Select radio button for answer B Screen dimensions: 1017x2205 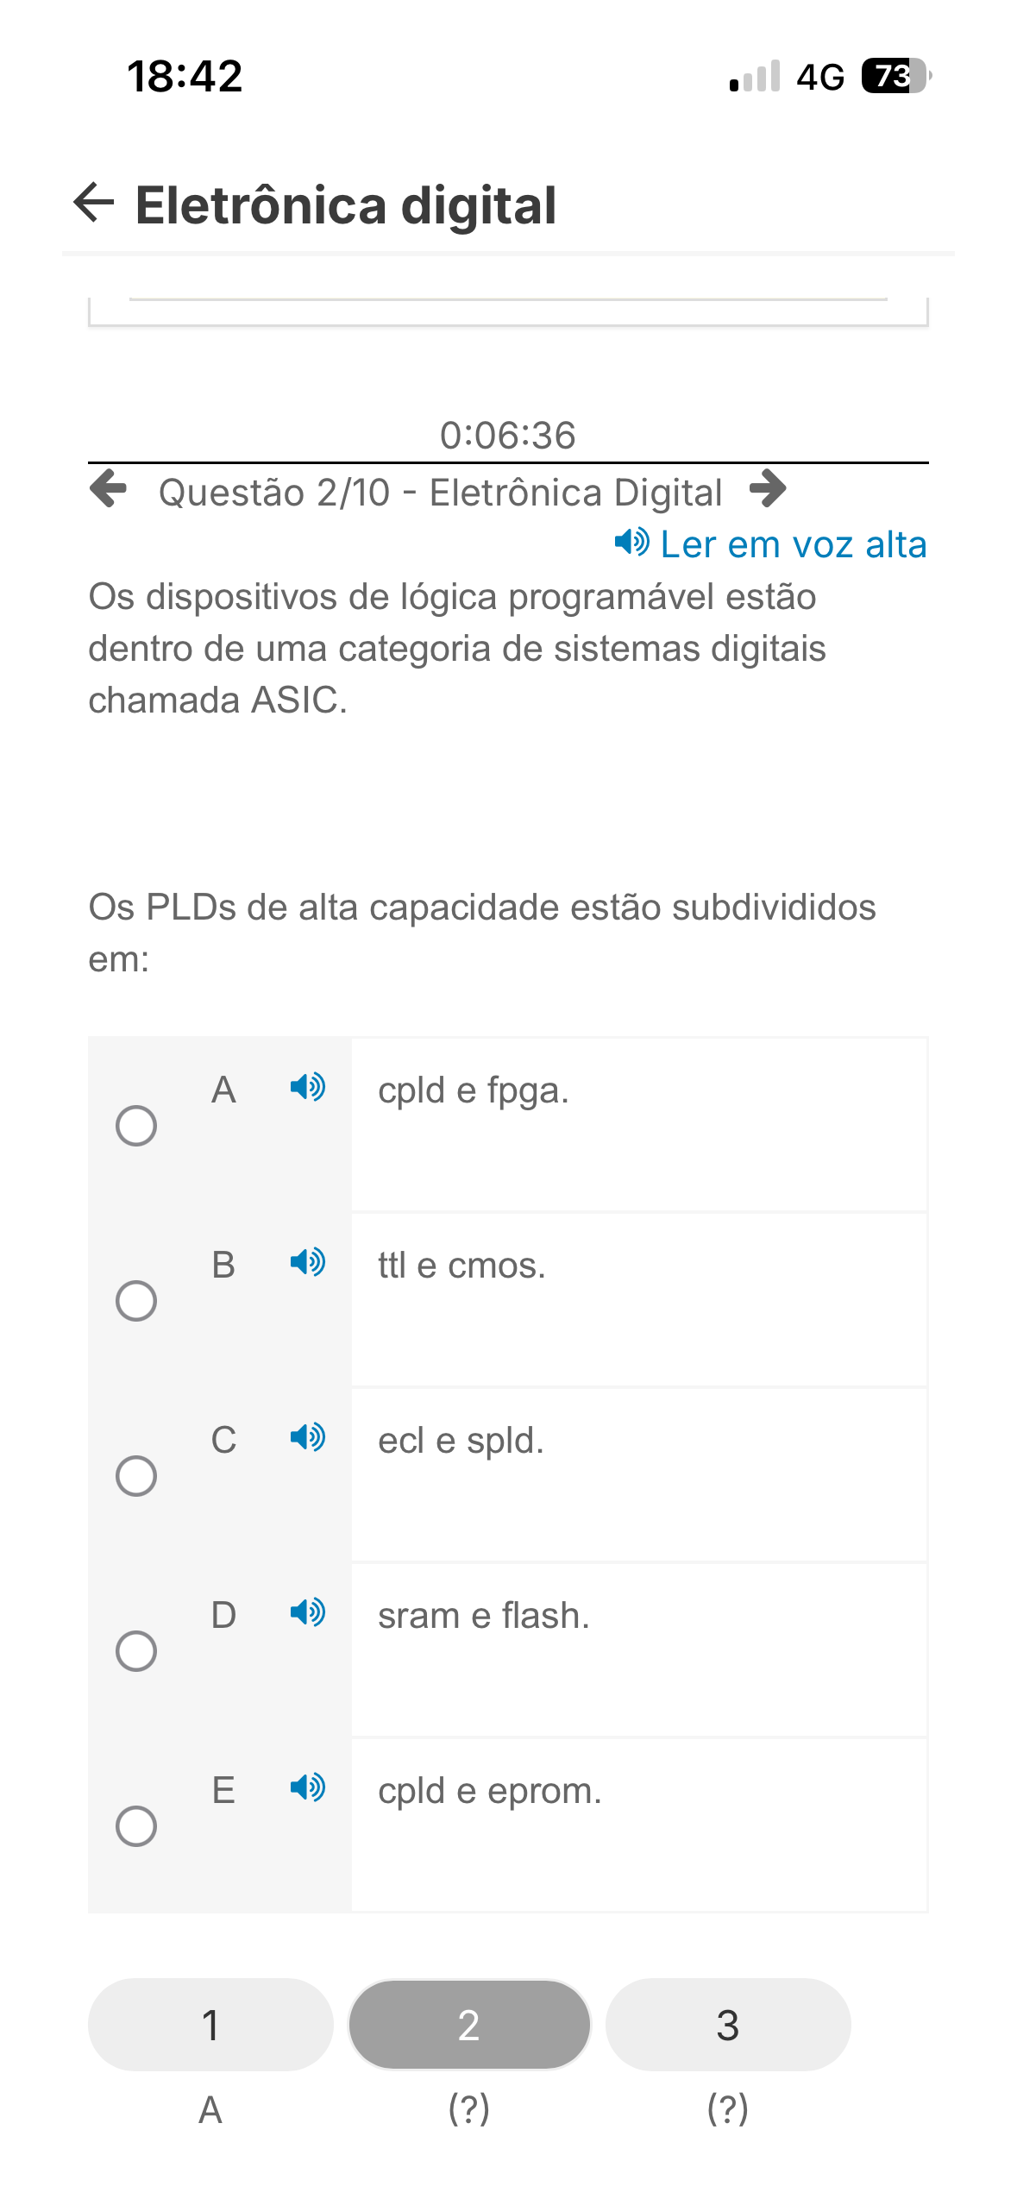click(x=136, y=1301)
